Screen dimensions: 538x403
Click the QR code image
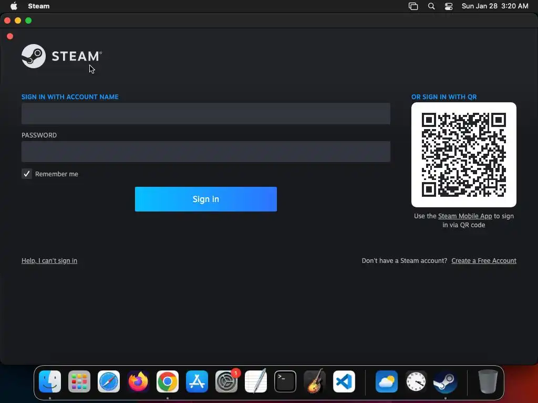click(x=463, y=155)
